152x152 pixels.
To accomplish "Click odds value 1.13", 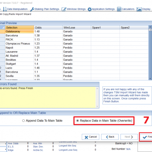I will (x=48, y=40).
